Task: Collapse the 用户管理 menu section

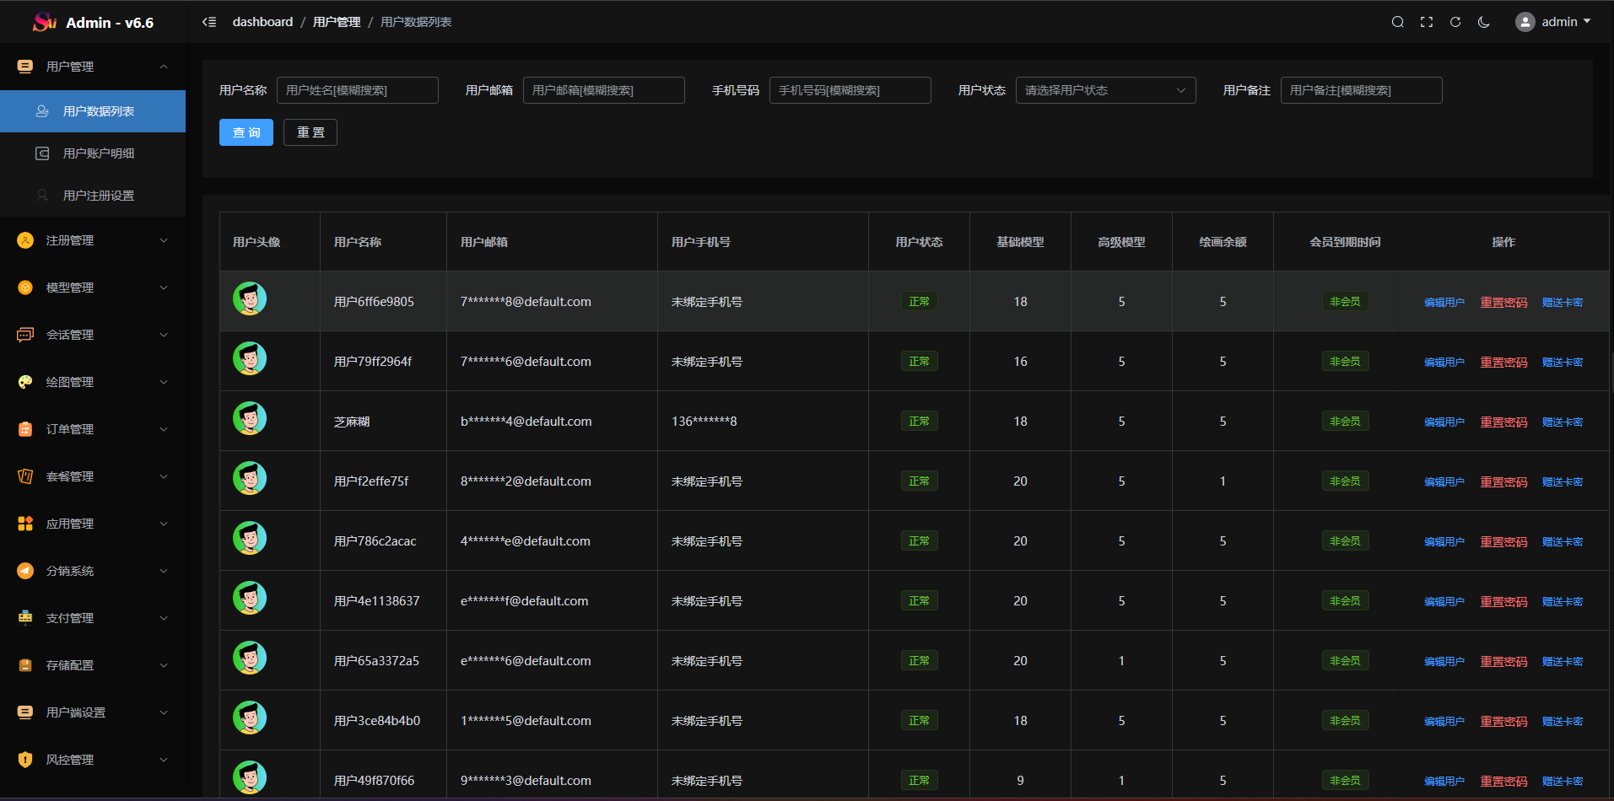Action: coord(93,67)
